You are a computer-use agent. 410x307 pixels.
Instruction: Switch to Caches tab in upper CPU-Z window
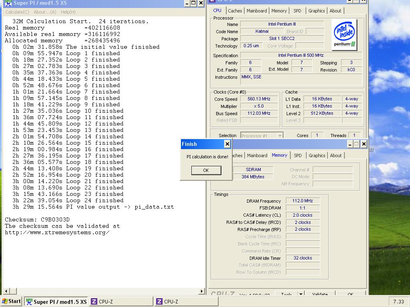(x=235, y=11)
